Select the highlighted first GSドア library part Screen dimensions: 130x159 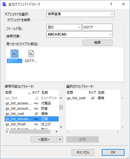tap(15, 56)
